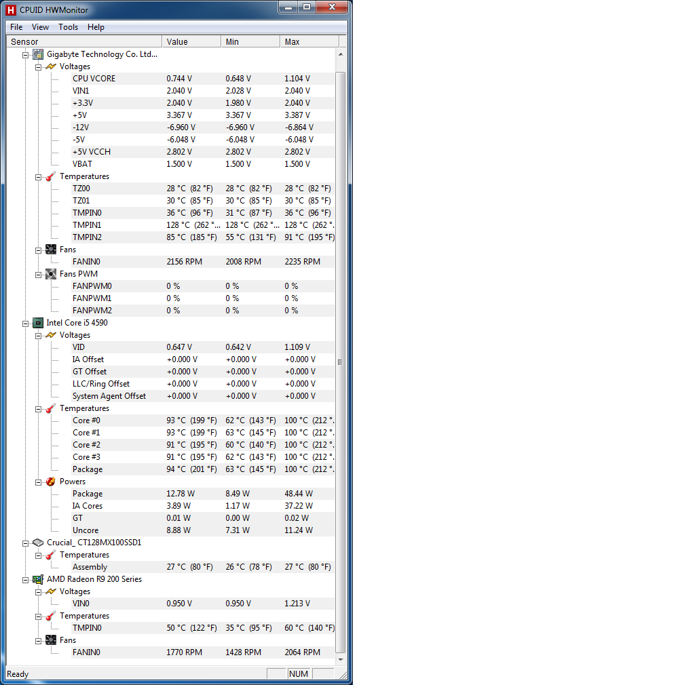Collapse the Radeon Fans group
This screenshot has height=685, width=684.
(38, 641)
